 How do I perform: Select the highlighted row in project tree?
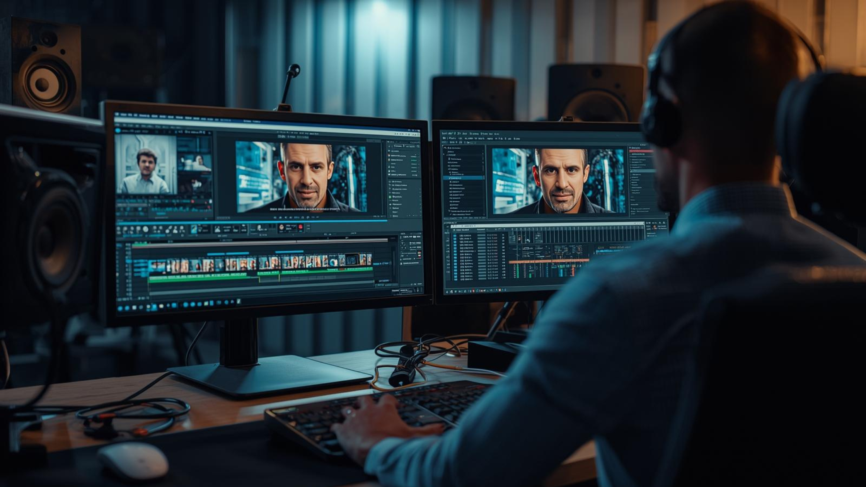[x=463, y=178]
